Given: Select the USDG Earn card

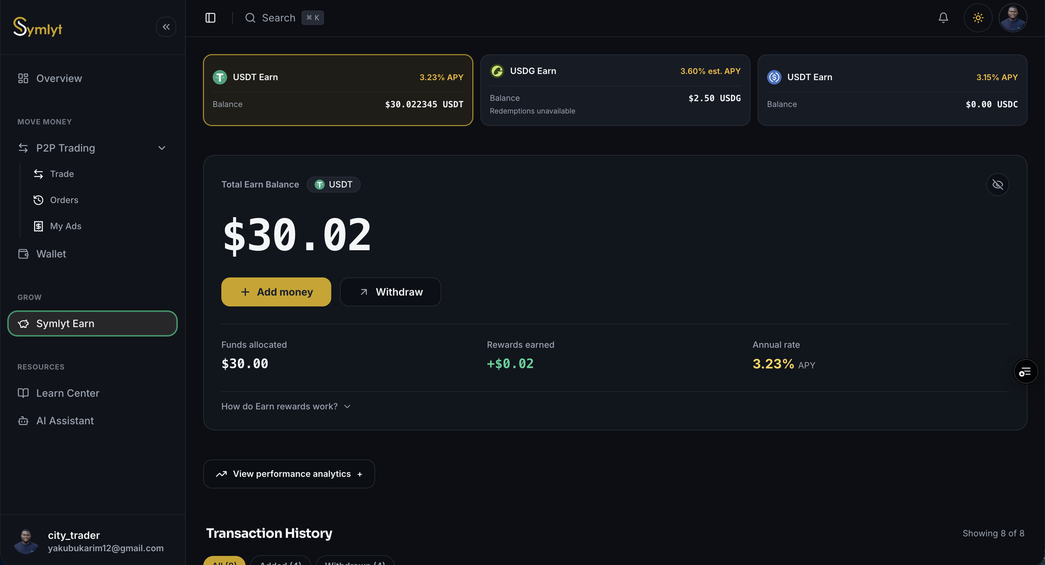Looking at the screenshot, I should pos(615,90).
